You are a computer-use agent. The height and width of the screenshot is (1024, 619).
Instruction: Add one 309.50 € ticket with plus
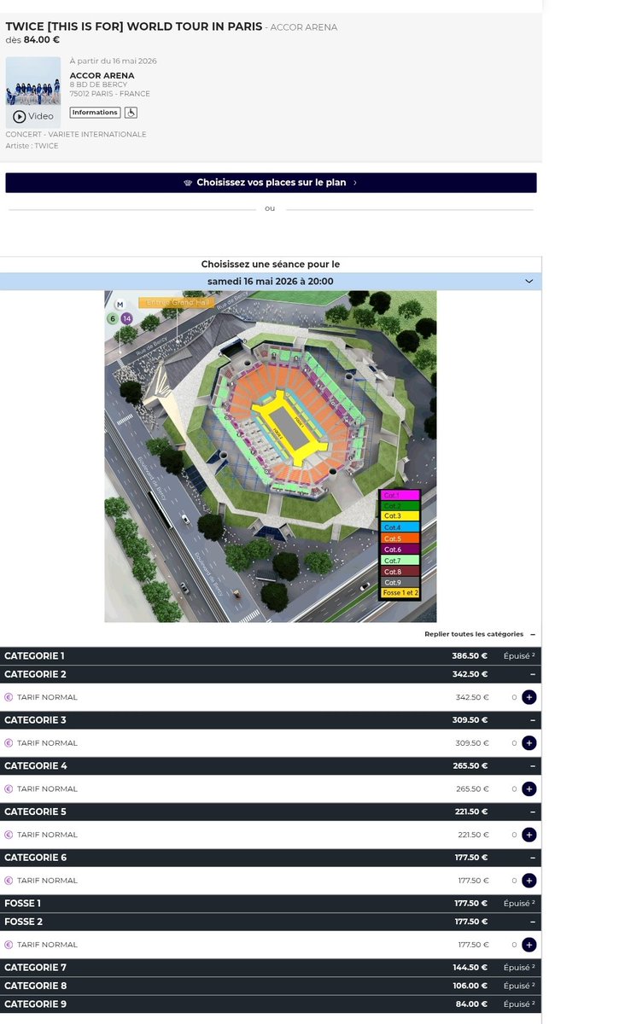[528, 743]
